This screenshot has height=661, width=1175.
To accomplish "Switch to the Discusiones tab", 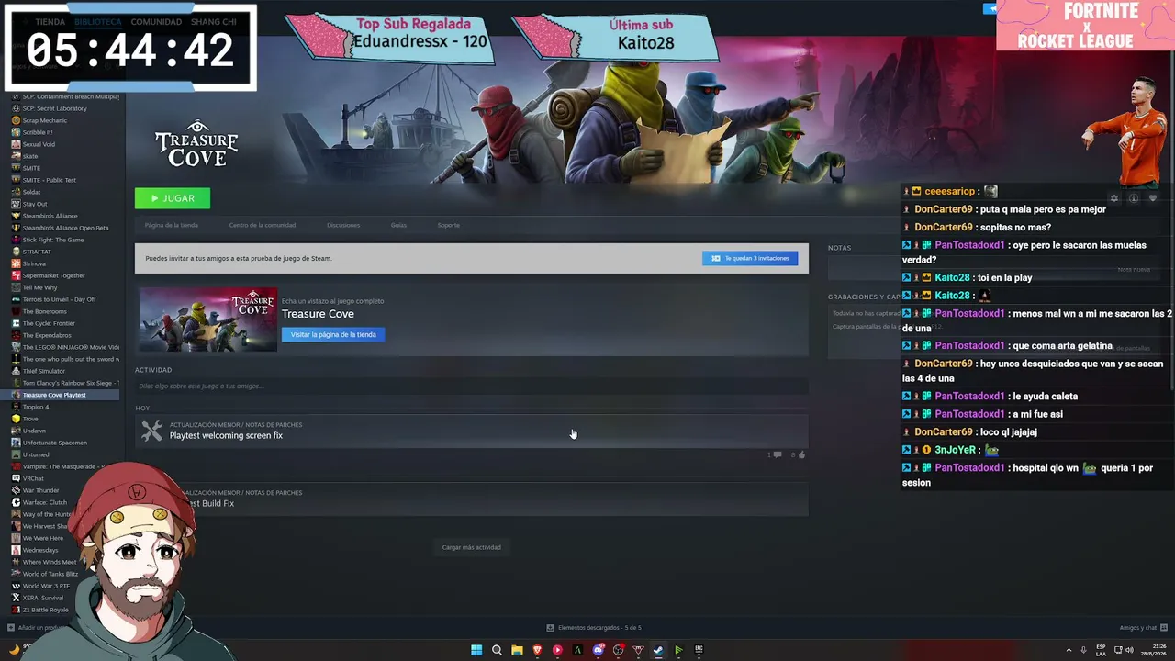I will pos(343,225).
